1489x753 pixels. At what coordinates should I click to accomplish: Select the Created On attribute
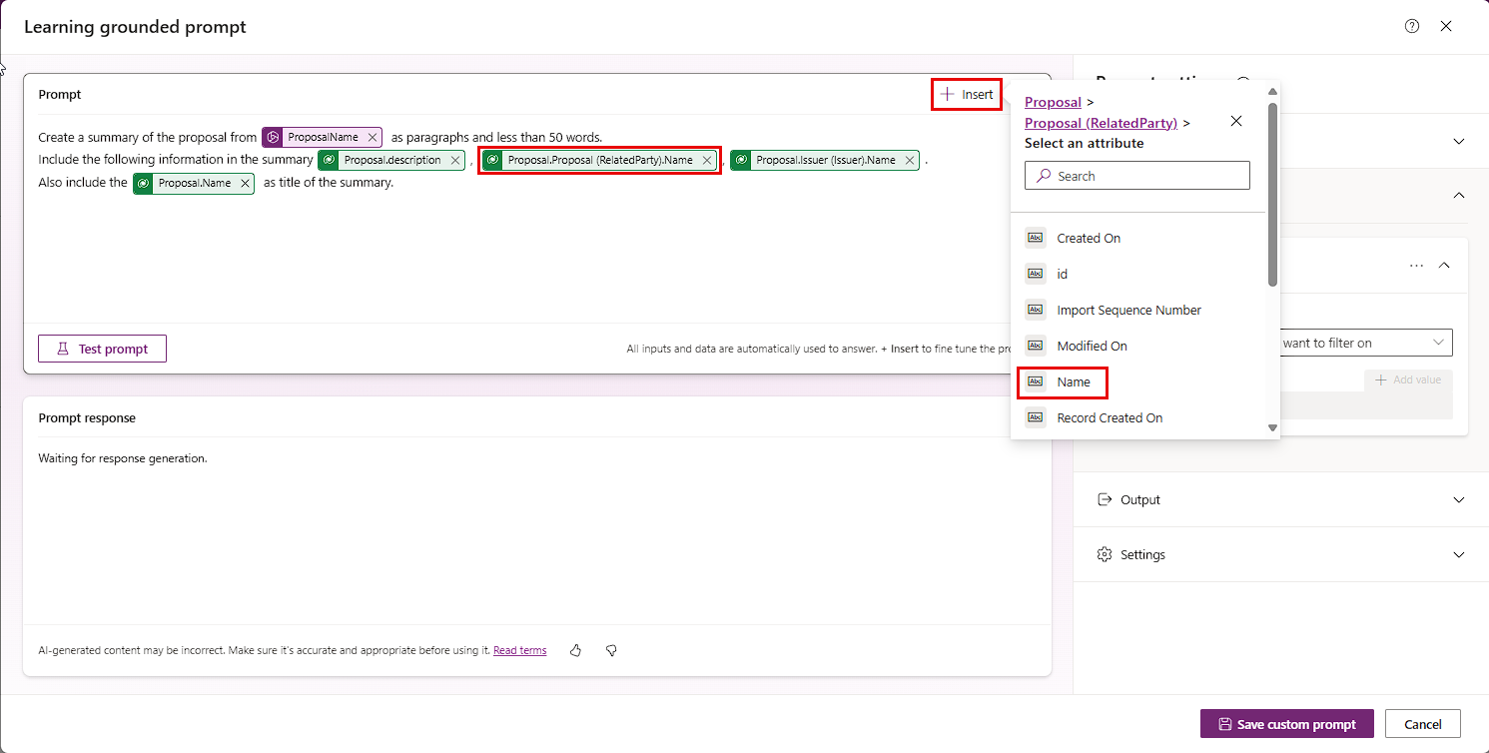pyautogui.click(x=1089, y=238)
